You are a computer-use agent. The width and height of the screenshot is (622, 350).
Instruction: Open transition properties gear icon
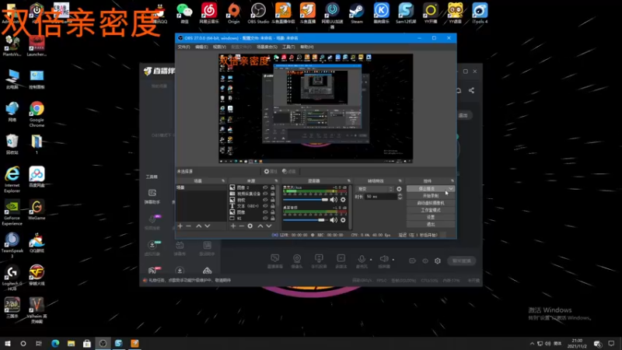point(399,189)
